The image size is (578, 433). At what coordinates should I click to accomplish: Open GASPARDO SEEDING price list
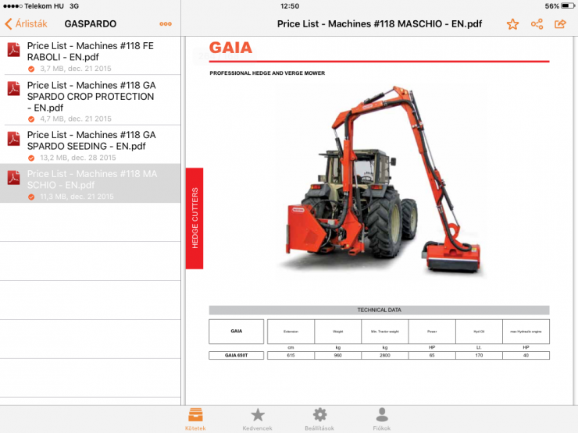click(91, 144)
